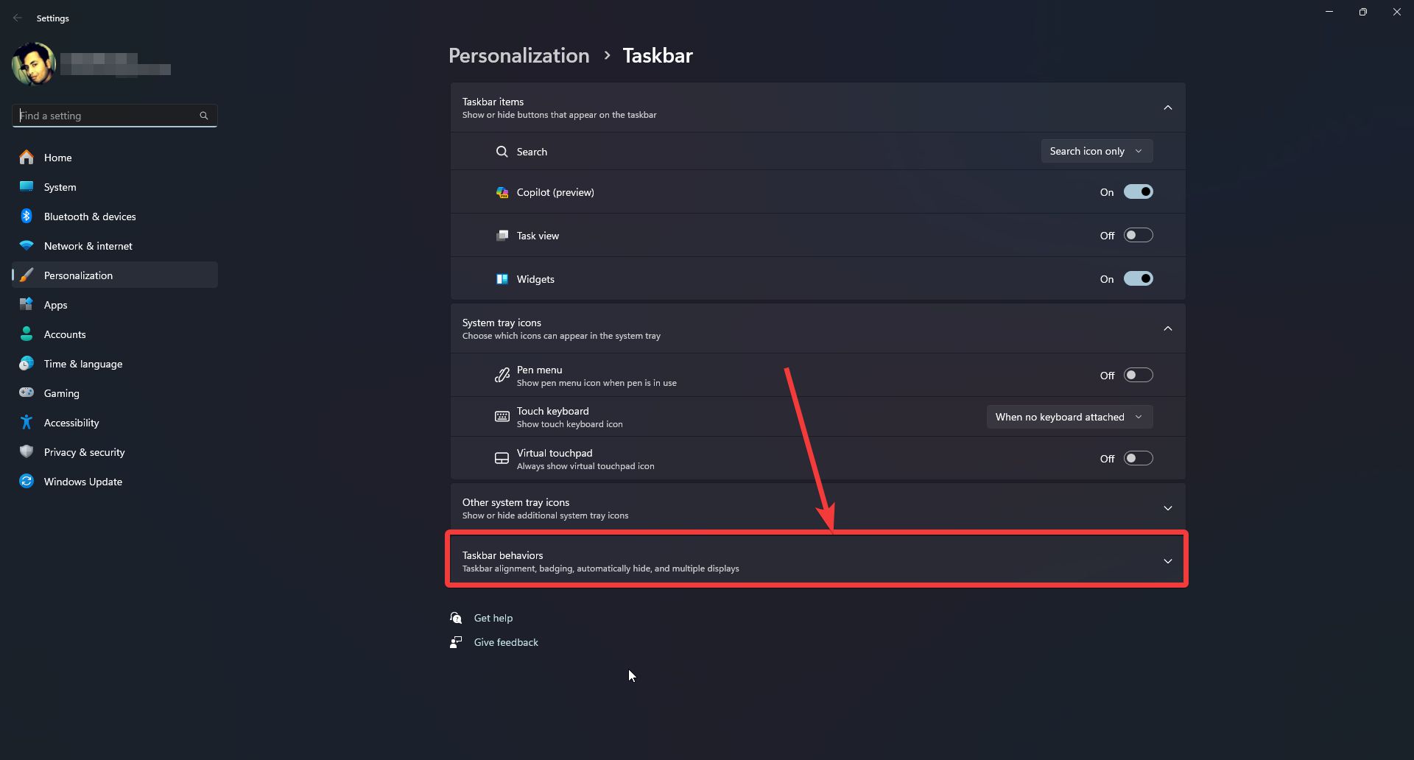The image size is (1414, 760).
Task: Click the Get help link
Action: tap(493, 618)
